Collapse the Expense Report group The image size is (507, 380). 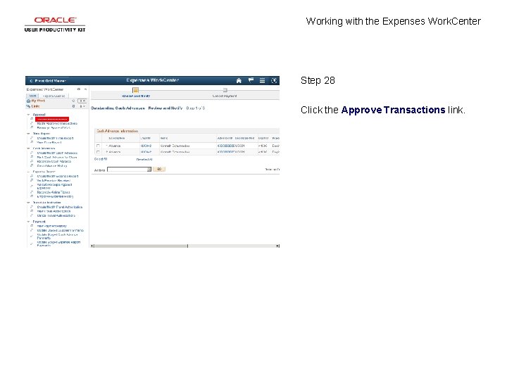click(x=28, y=172)
